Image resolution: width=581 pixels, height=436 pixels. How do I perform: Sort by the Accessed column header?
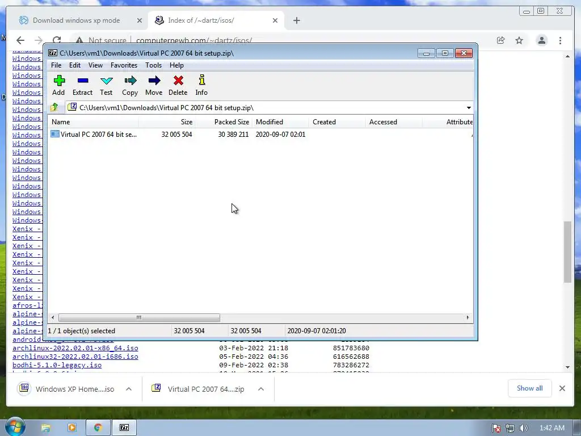point(394,122)
